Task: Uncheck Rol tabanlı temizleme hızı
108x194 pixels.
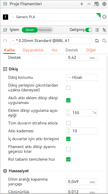Action: (x=68, y=159)
